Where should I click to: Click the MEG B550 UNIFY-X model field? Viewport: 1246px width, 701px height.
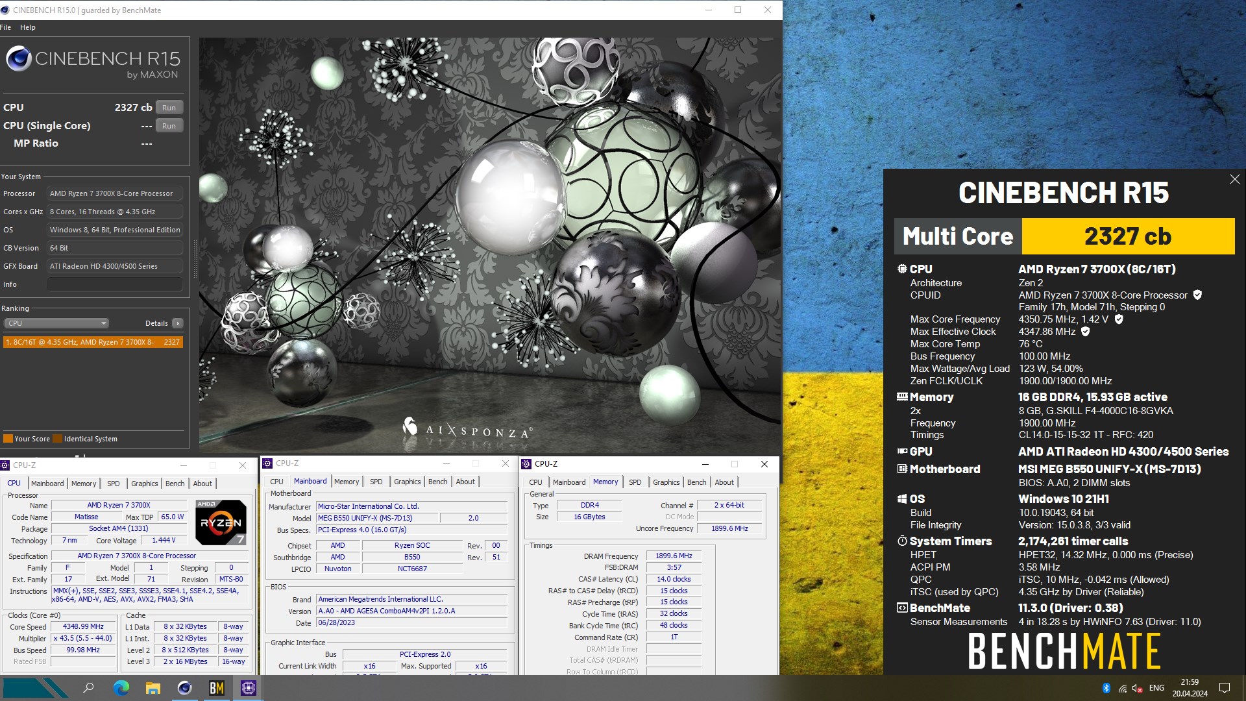point(377,518)
